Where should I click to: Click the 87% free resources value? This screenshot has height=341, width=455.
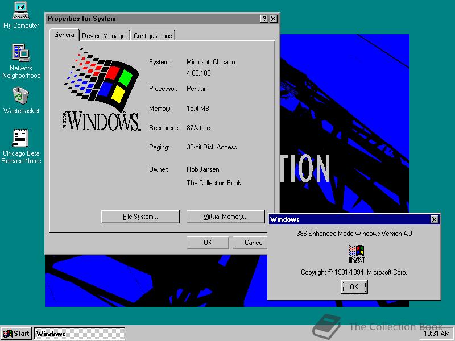tap(198, 128)
